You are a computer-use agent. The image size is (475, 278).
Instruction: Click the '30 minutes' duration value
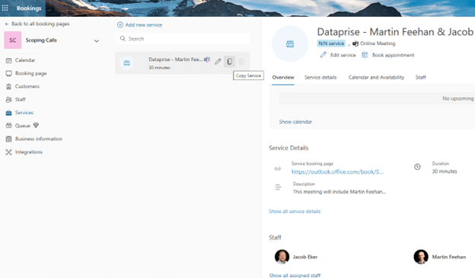point(445,171)
